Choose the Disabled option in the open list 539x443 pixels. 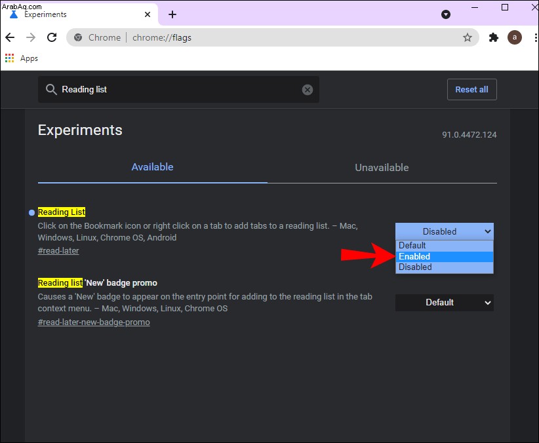445,267
